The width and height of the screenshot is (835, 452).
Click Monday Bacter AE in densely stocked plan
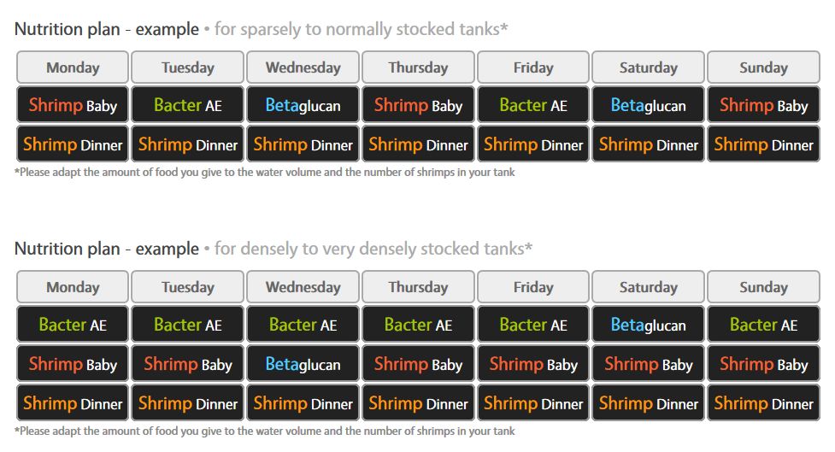coord(73,326)
